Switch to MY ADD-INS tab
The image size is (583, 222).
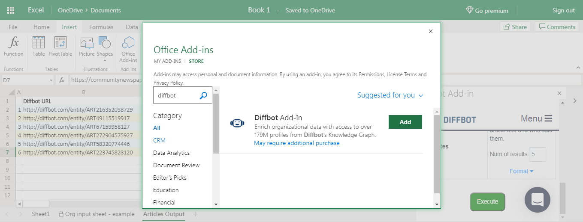tap(167, 62)
